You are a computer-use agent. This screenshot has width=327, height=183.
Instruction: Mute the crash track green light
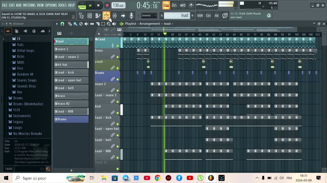tap(118, 68)
